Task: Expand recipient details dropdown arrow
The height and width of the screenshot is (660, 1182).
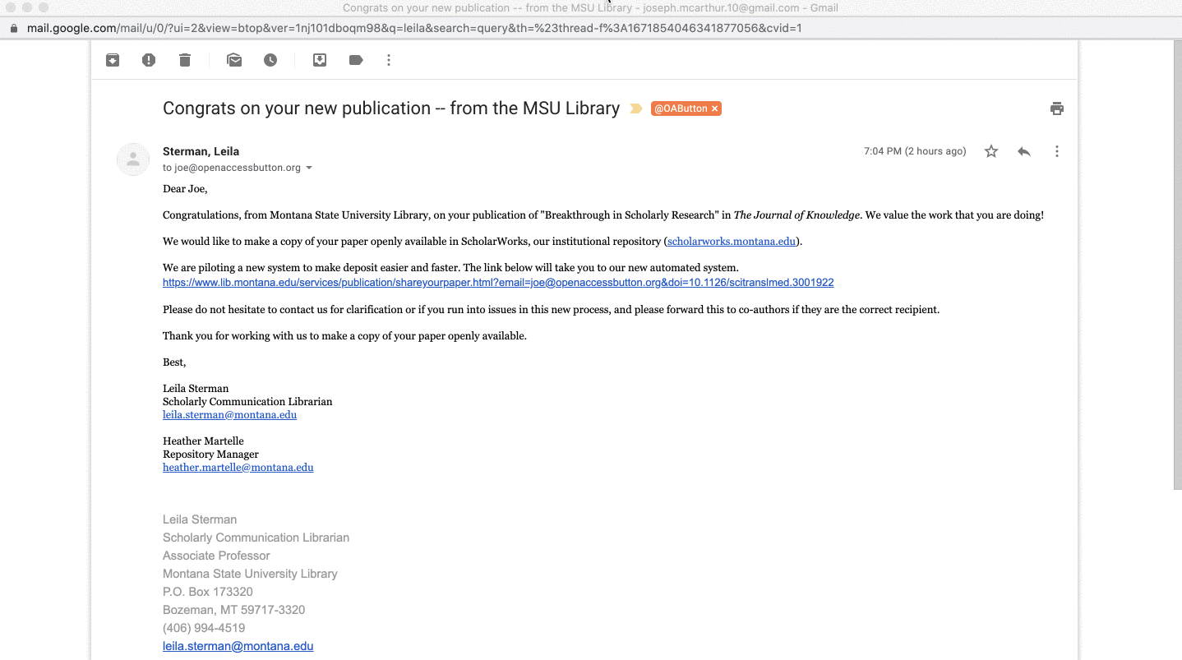Action: click(x=309, y=168)
